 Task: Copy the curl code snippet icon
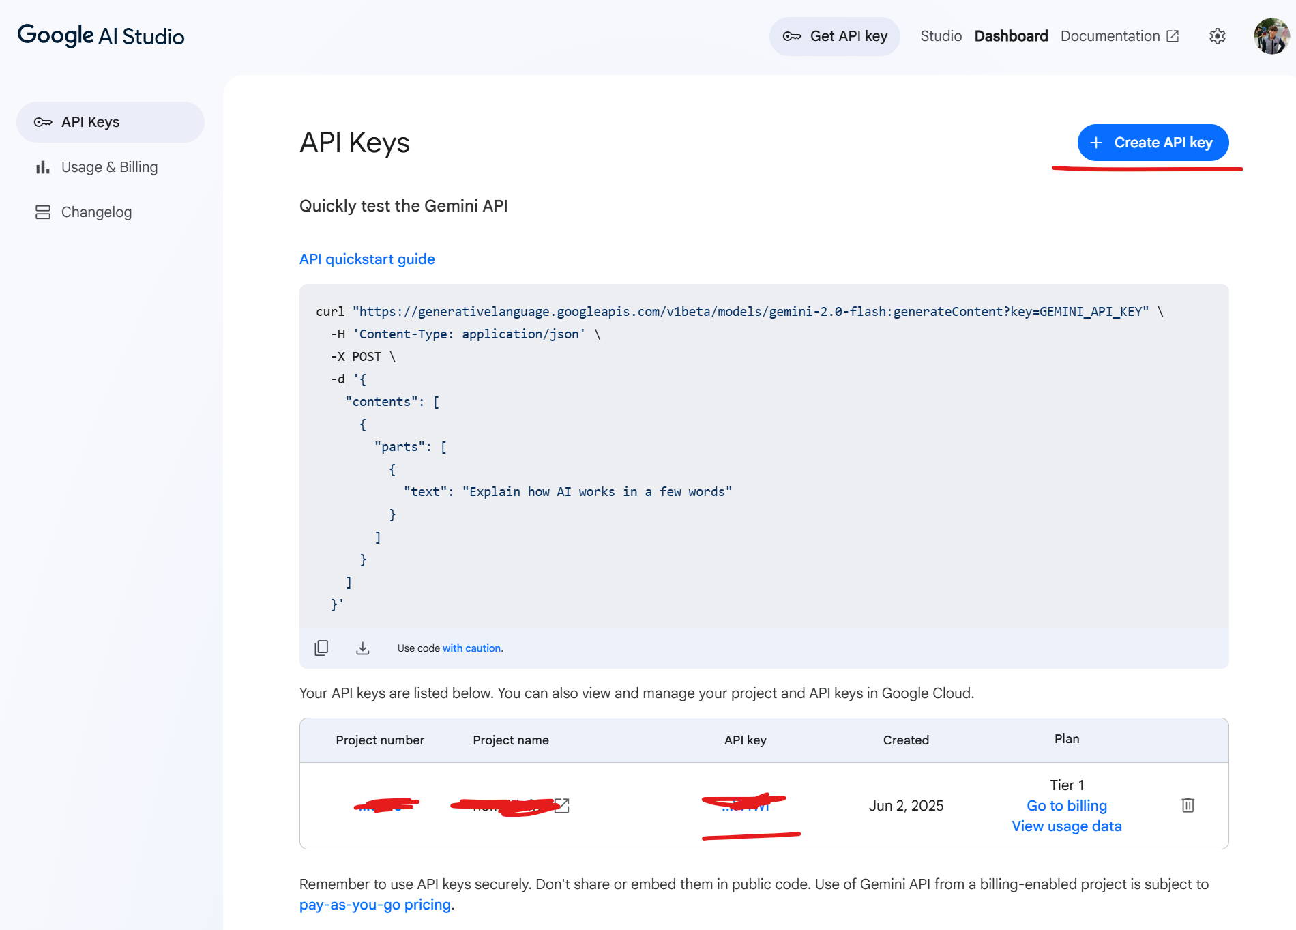[x=321, y=648]
